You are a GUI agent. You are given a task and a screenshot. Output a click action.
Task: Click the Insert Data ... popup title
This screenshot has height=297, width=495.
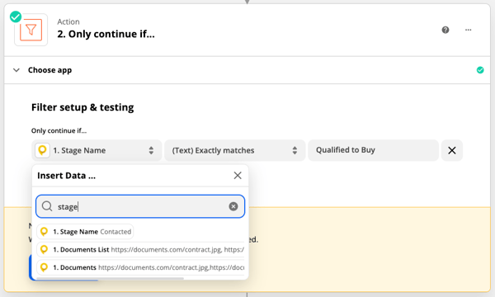point(66,176)
